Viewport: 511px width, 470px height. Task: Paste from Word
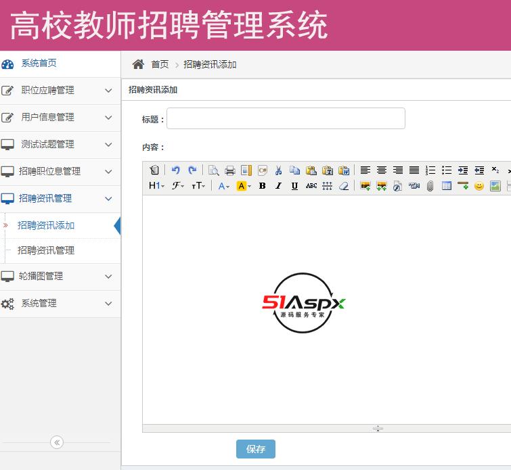[x=344, y=170]
